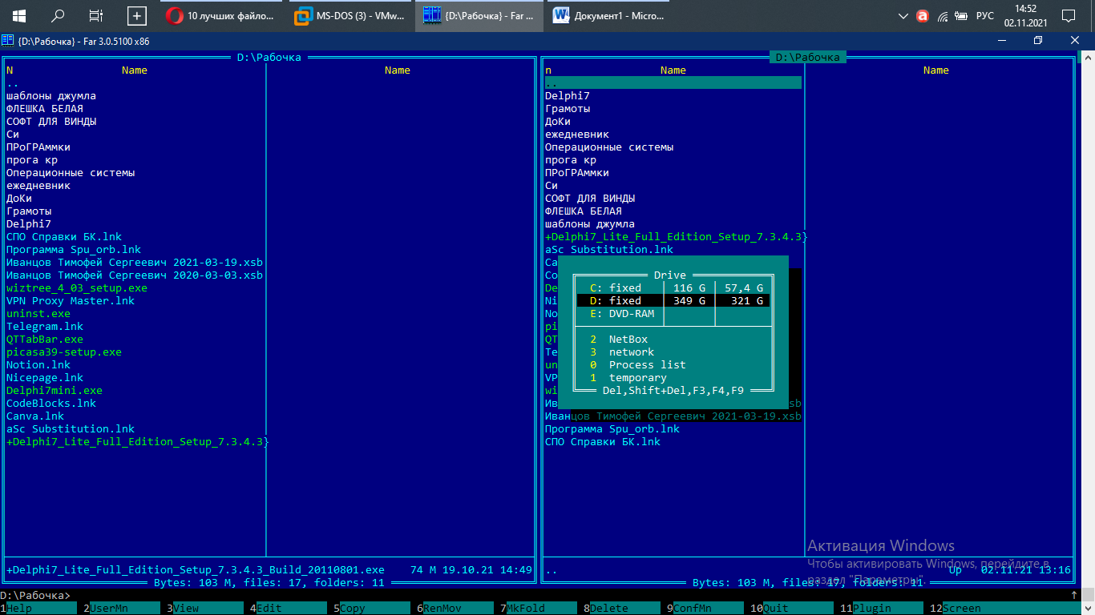Open the network tray icon
The width and height of the screenshot is (1095, 615).
943,15
